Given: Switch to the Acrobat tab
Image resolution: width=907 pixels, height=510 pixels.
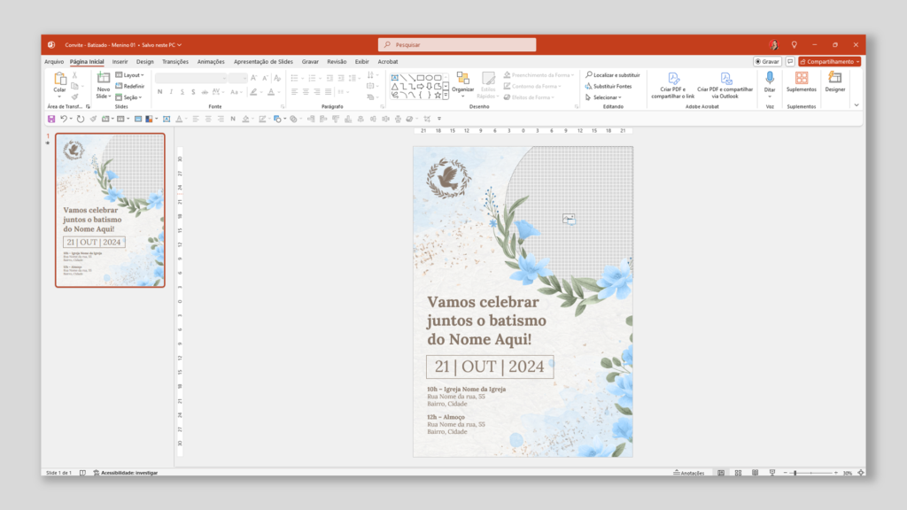Looking at the screenshot, I should (388, 61).
